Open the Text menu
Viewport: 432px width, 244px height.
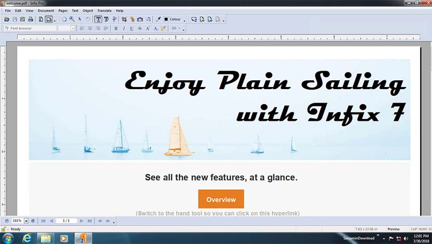click(x=75, y=10)
